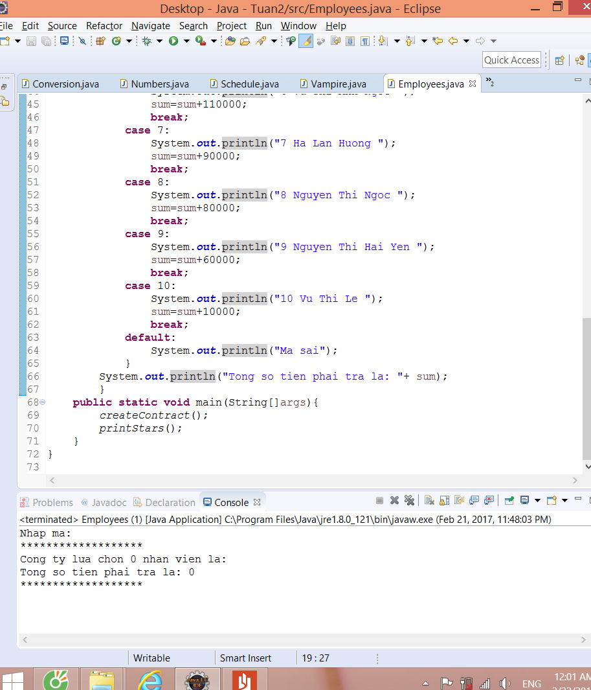Click the Run (green play) toolbar button
Image resolution: width=591 pixels, height=690 pixels.
coord(173,41)
